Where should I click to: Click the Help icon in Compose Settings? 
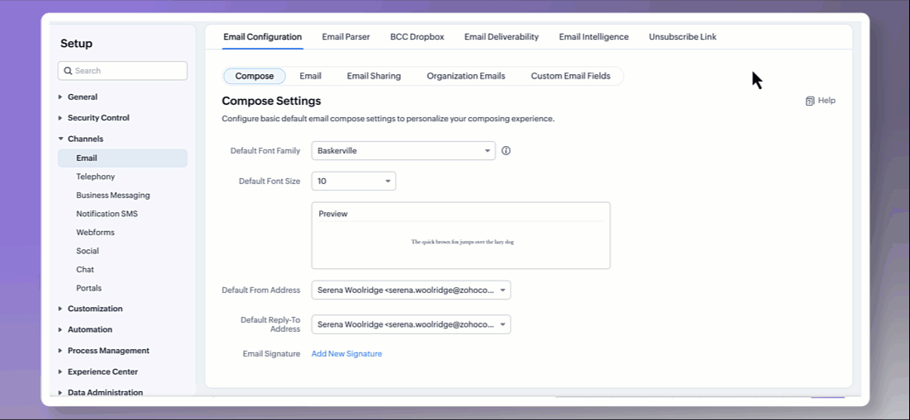810,101
